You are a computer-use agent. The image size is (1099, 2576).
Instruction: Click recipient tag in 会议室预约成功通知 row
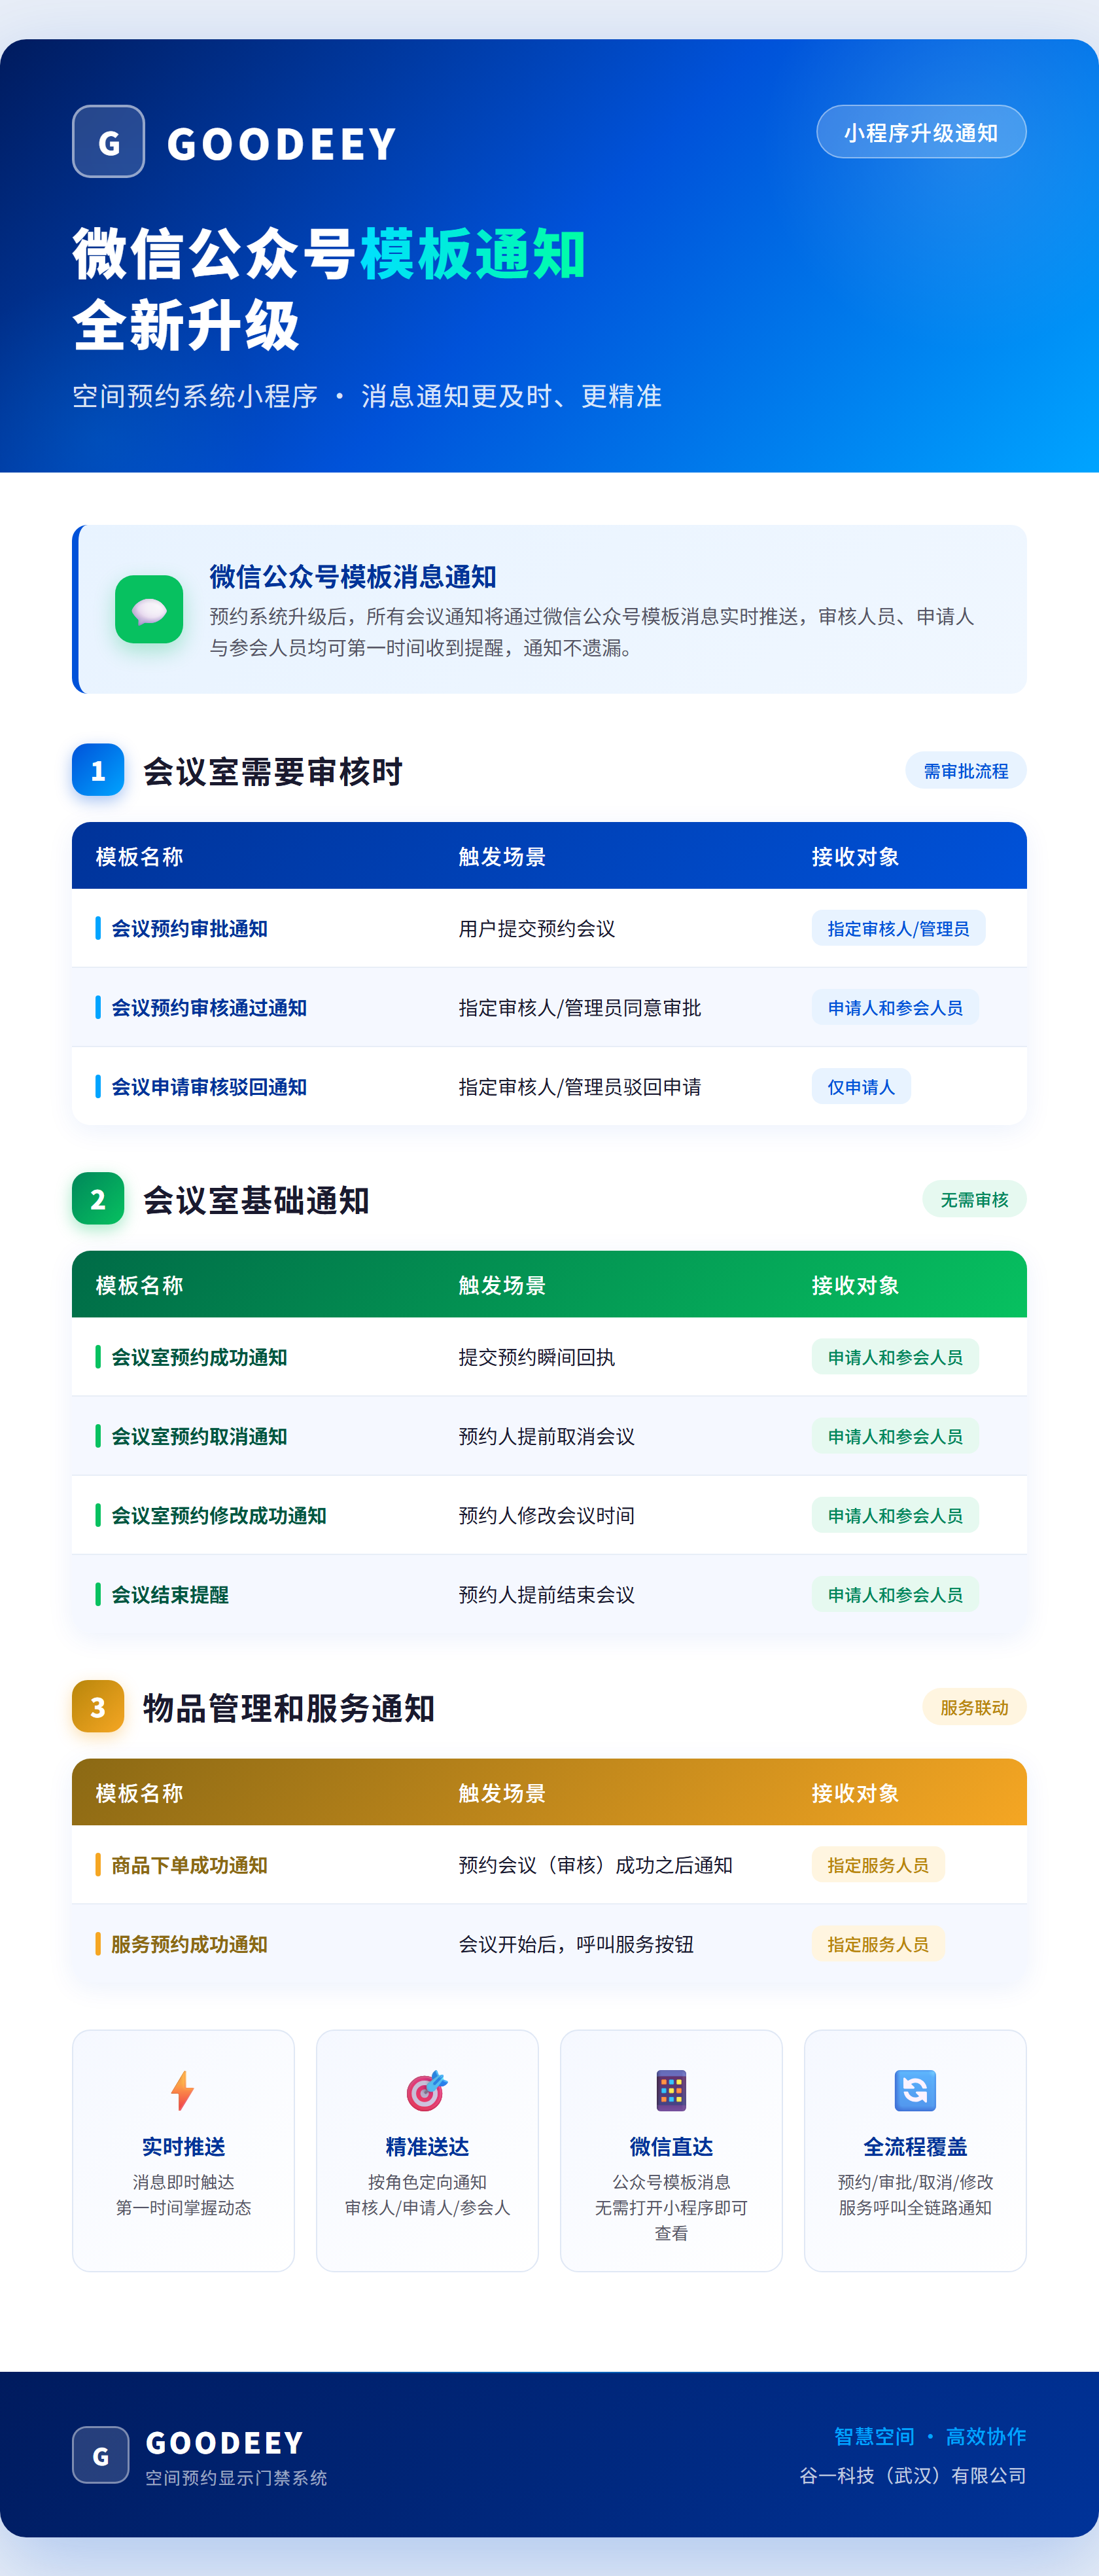pyautogui.click(x=895, y=1356)
